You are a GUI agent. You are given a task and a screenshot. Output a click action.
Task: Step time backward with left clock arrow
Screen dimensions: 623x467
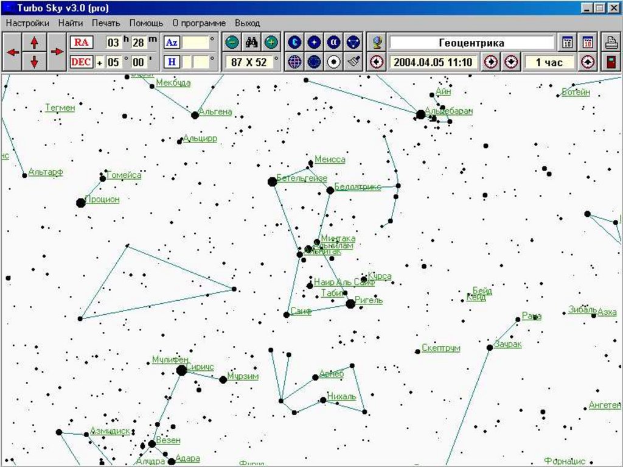click(x=377, y=62)
